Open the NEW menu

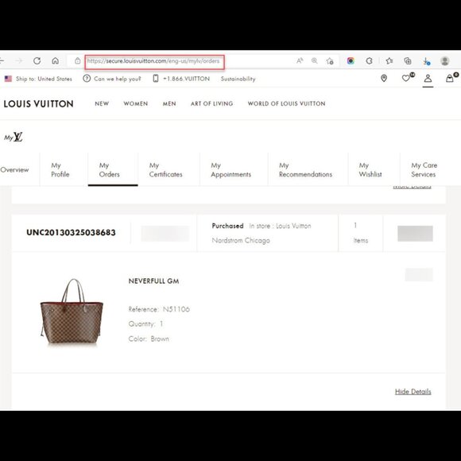[102, 103]
